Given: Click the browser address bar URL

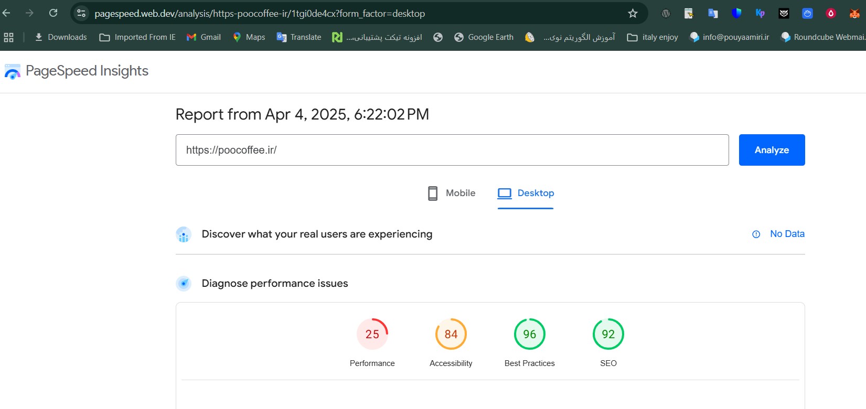Looking at the screenshot, I should coord(260,14).
